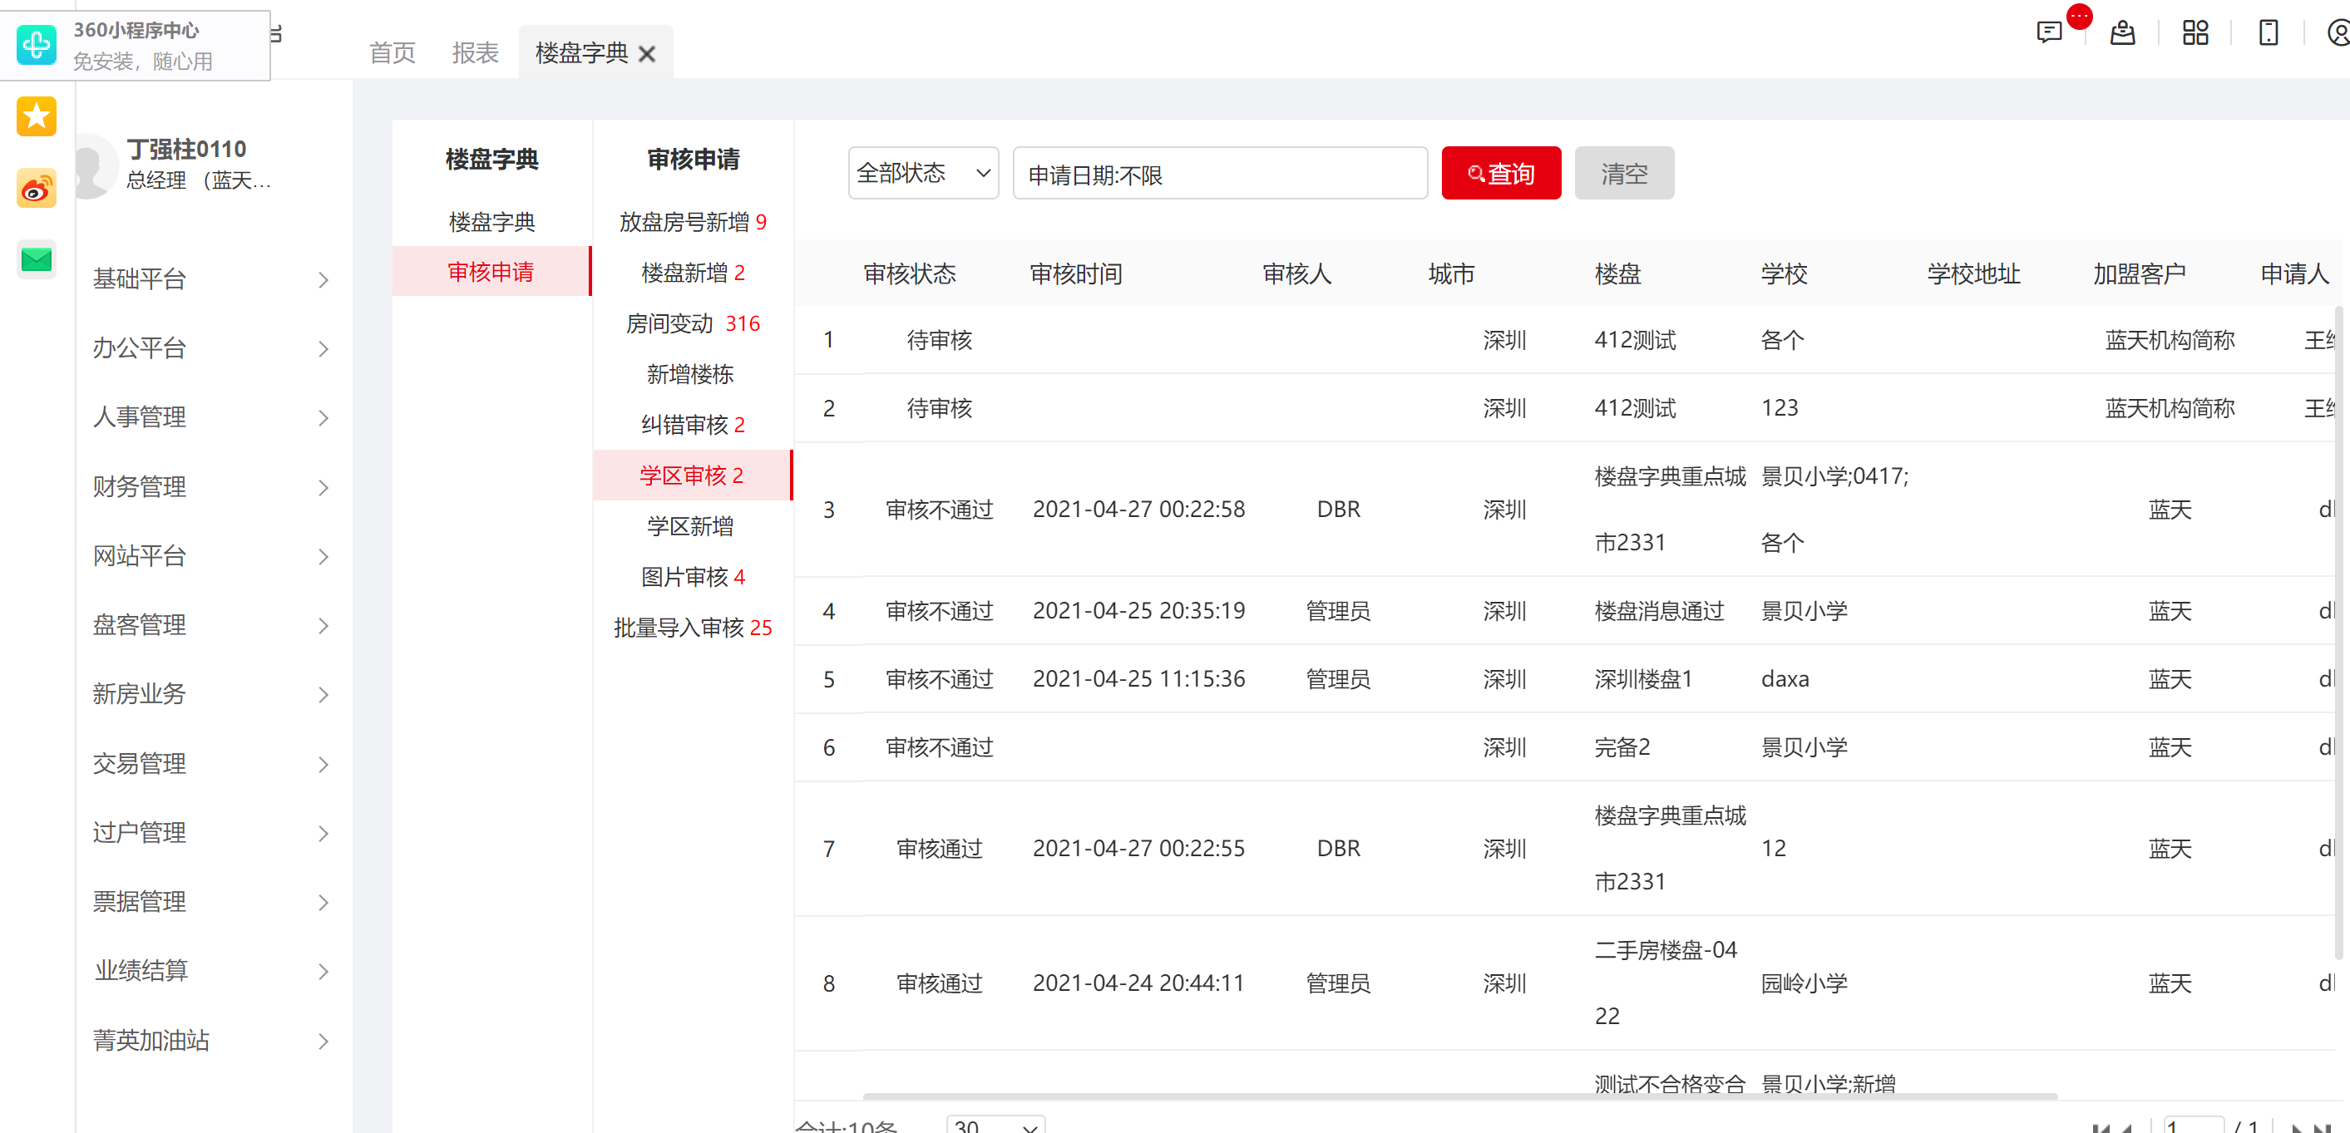Select 审核申请 in the left submenu
This screenshot has height=1133, width=2350.
point(491,272)
